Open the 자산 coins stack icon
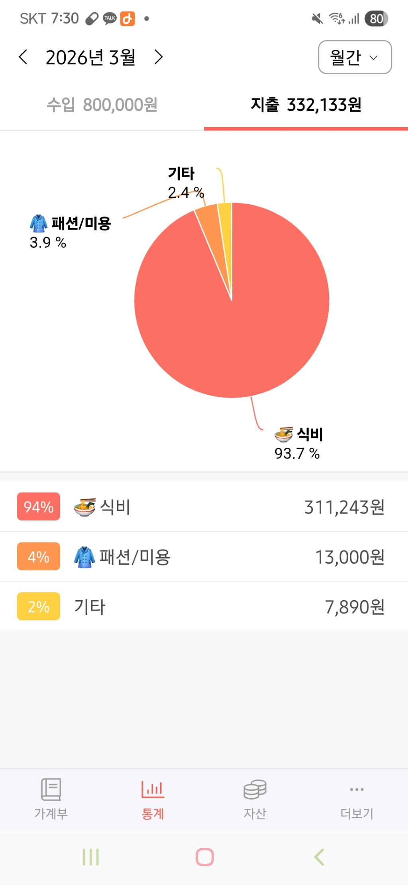The image size is (408, 885). tap(255, 789)
